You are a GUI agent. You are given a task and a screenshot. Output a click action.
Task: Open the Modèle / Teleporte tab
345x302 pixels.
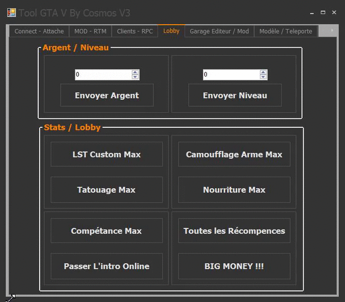click(286, 31)
